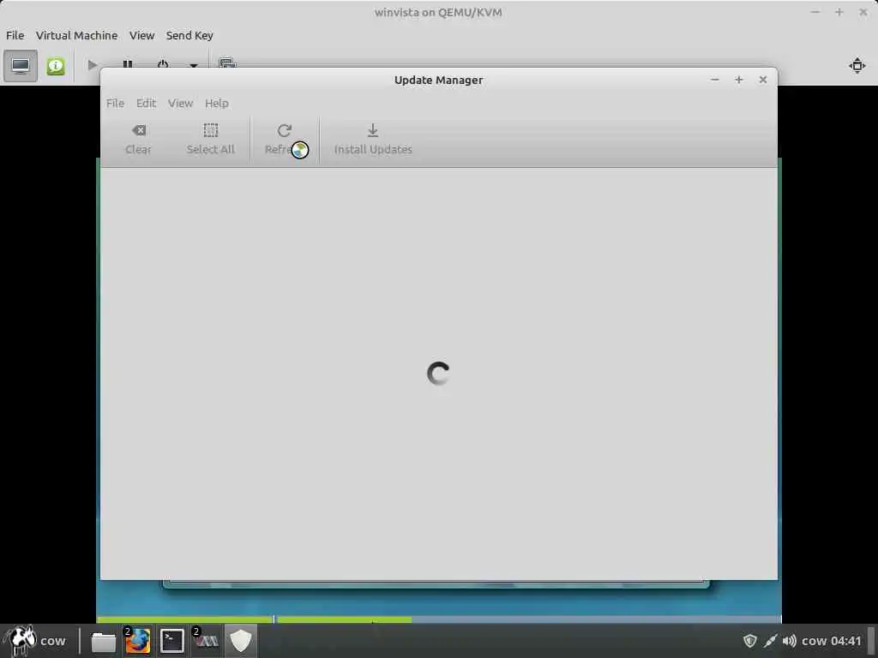Open Update Manager File menu
Screen dimensions: 878x658
(x=116, y=103)
